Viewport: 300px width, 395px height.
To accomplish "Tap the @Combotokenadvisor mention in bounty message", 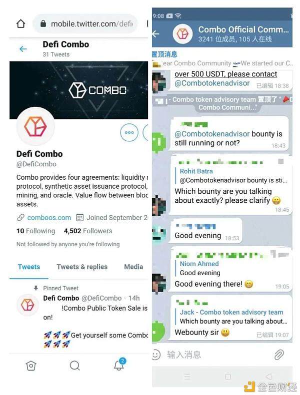I will pyautogui.click(x=212, y=134).
